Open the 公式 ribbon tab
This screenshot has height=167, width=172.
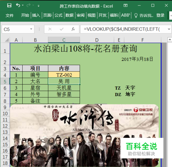click(58, 15)
